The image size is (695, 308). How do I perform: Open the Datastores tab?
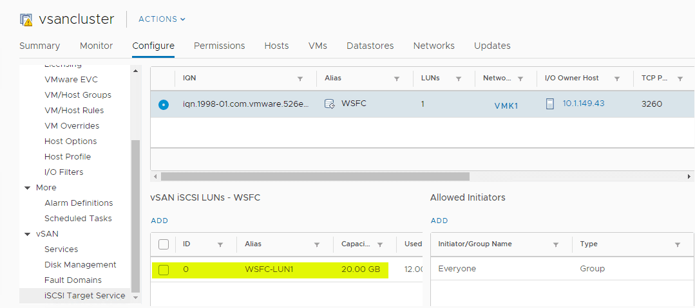370,46
